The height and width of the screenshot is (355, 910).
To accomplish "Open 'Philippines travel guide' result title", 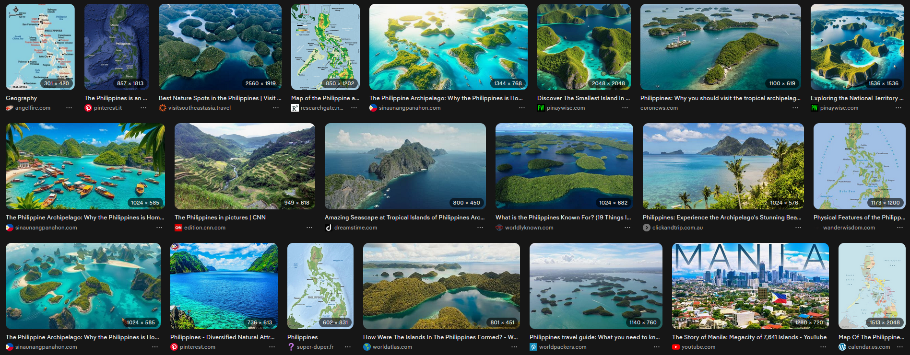I will (x=595, y=337).
